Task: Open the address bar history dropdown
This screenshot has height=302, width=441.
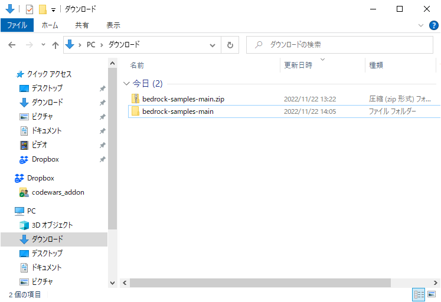Action: pyautogui.click(x=213, y=45)
